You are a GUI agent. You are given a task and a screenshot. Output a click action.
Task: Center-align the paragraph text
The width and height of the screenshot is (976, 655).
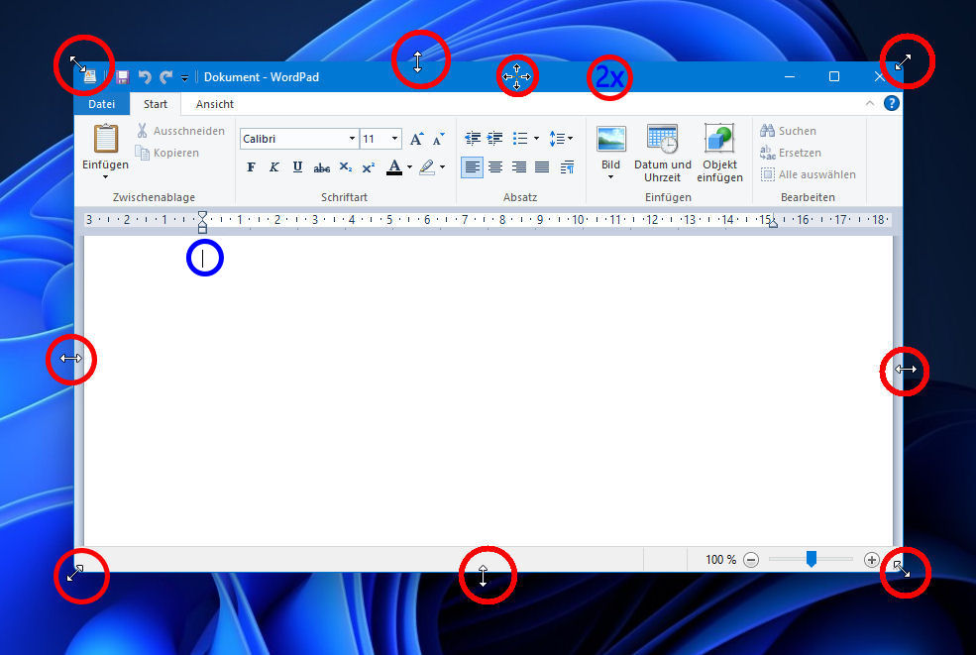click(x=495, y=167)
